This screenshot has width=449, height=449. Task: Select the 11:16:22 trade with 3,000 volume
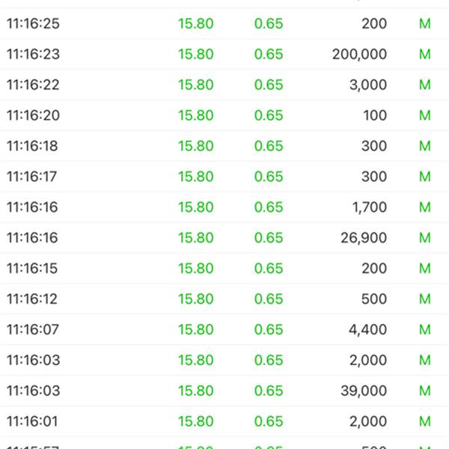click(224, 85)
